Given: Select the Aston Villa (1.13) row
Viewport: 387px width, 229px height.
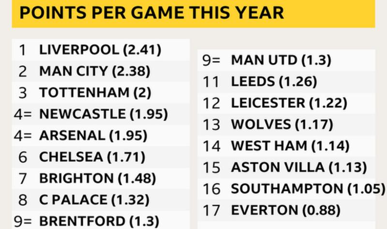Looking at the screenshot, I should click(298, 167).
